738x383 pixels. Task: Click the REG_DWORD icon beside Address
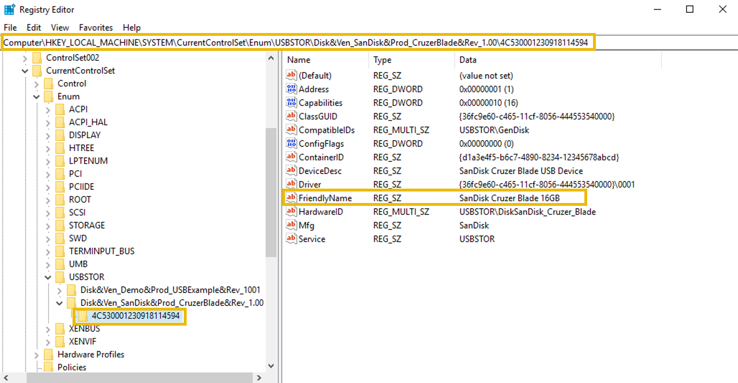pyautogui.click(x=291, y=89)
